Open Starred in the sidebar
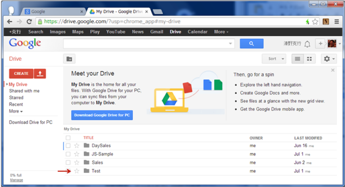 coord(16,97)
